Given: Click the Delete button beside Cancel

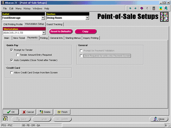Looking at the screenshot, I should [x=45, y=112].
